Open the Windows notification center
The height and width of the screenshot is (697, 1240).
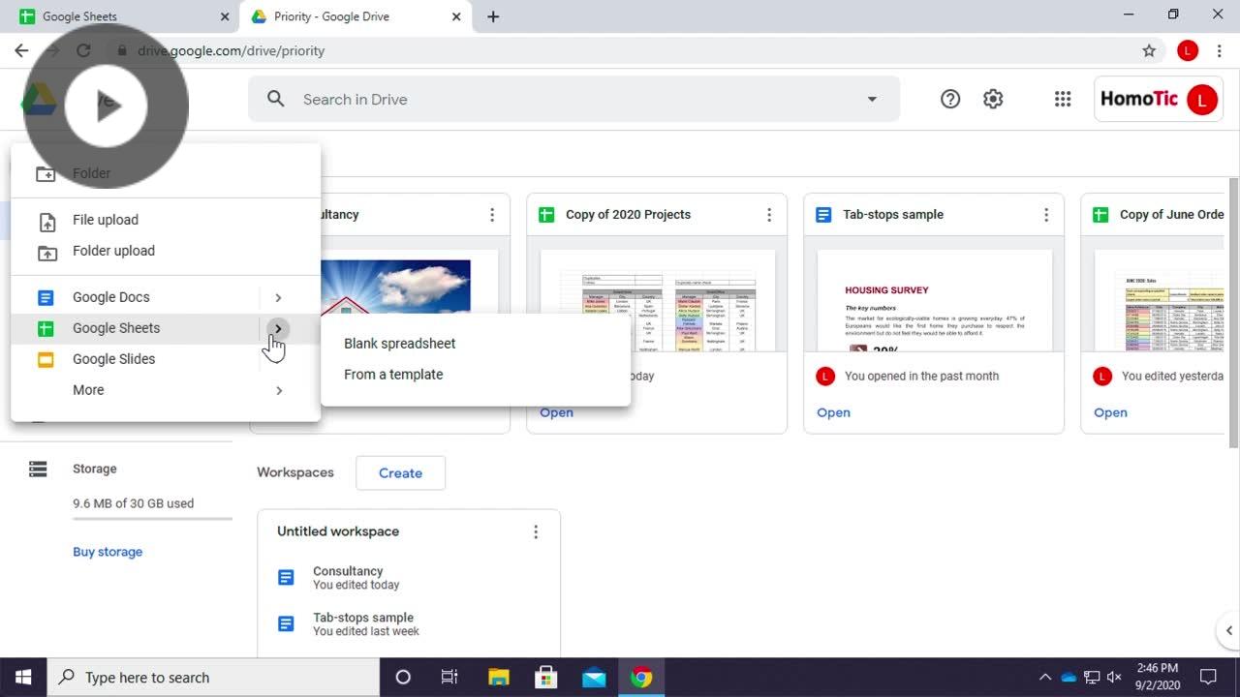[1208, 678]
